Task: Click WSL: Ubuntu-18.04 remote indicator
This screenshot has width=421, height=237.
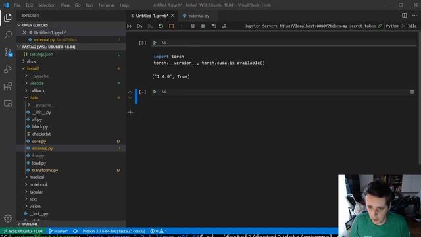Action: [23, 231]
